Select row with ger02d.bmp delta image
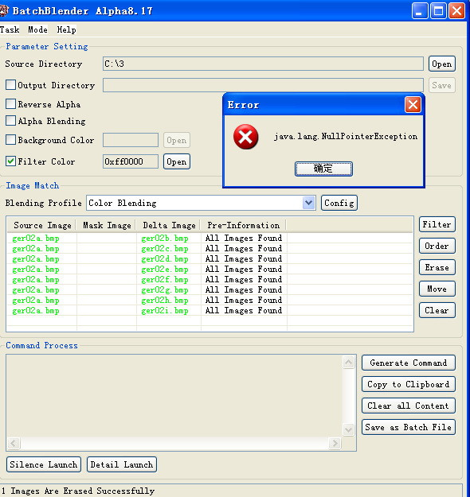The width and height of the screenshot is (470, 497). tap(210, 259)
